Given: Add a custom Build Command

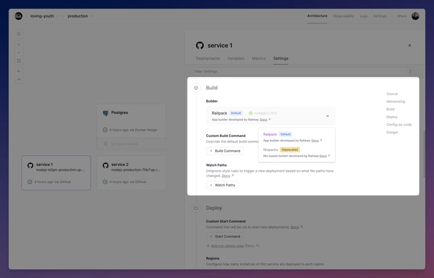Looking at the screenshot, I should [225, 151].
